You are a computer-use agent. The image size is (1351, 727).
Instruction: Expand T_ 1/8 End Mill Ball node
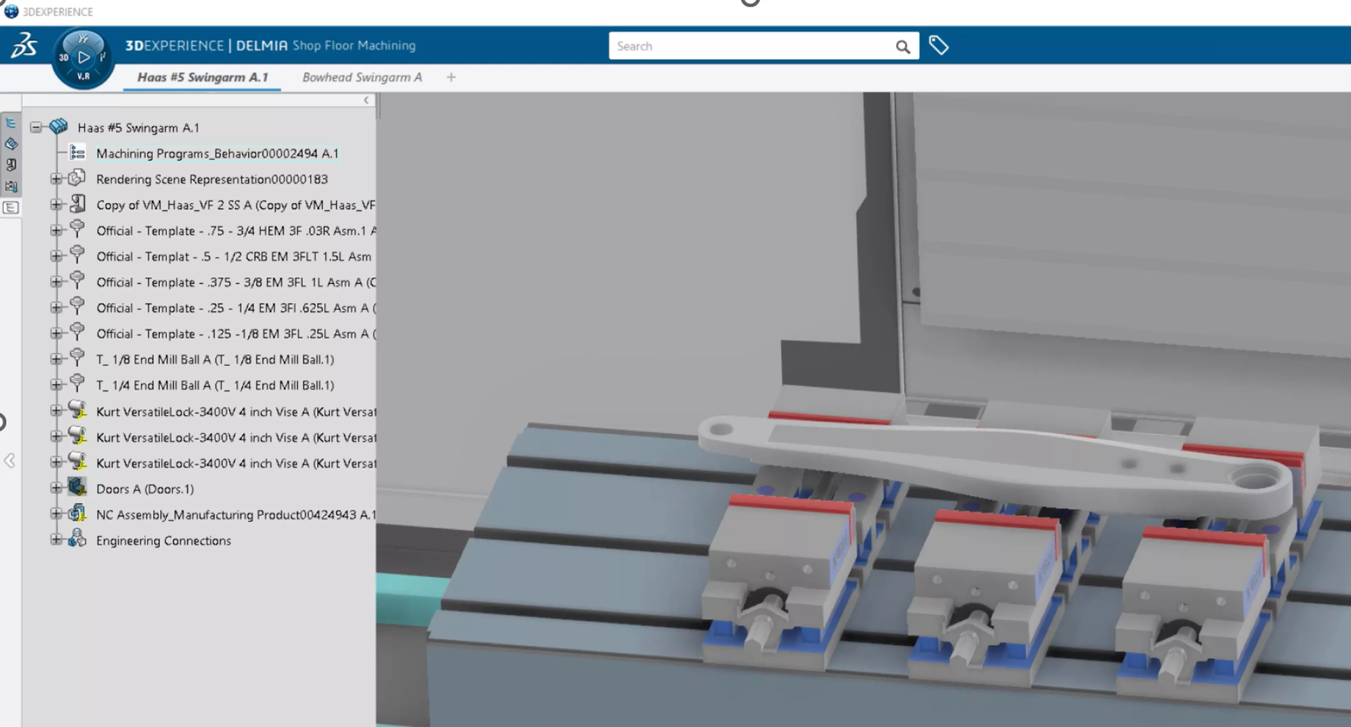(x=56, y=359)
